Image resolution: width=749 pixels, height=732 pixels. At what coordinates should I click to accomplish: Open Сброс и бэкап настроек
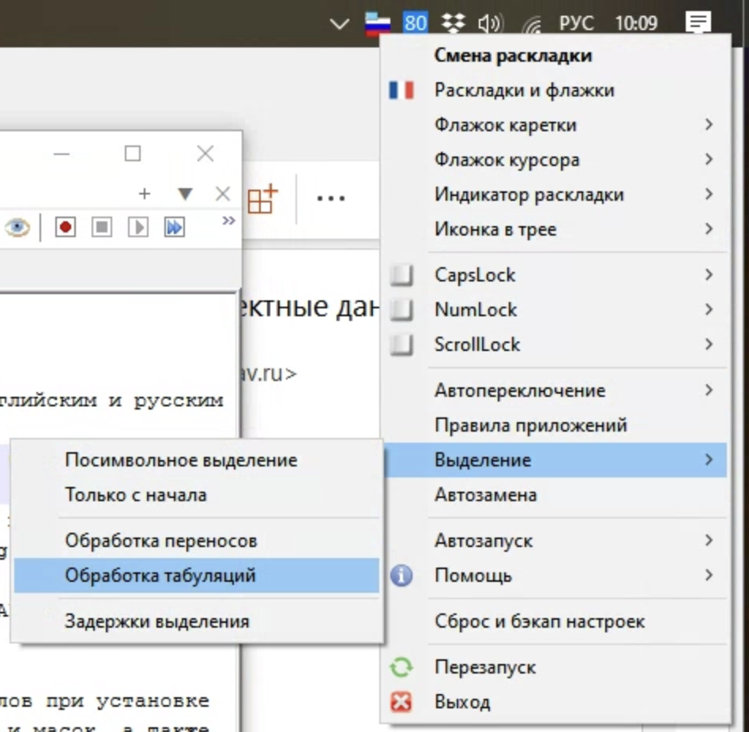tap(555, 621)
